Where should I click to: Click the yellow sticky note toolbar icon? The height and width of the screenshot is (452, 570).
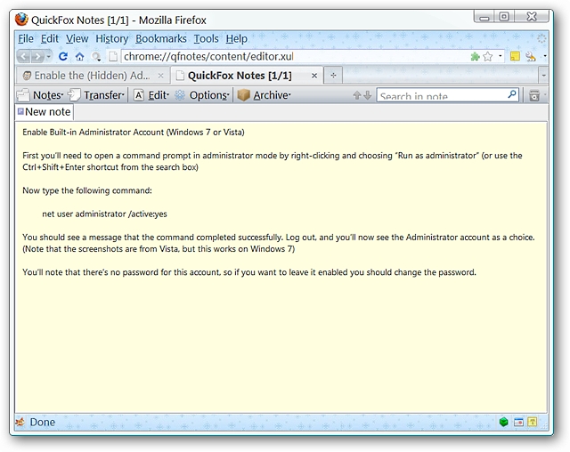(x=515, y=56)
